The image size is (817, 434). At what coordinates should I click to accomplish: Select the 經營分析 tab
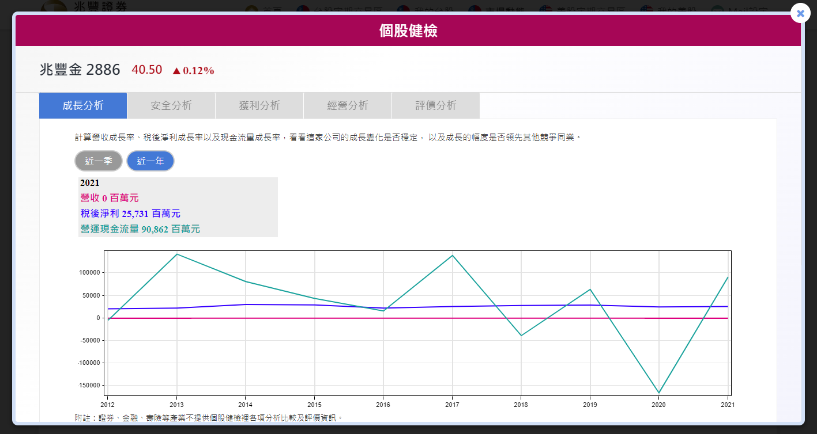point(347,105)
